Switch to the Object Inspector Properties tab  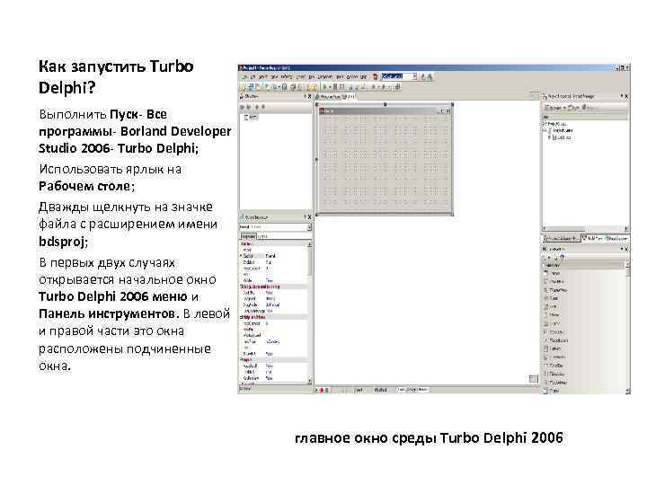coord(248,236)
